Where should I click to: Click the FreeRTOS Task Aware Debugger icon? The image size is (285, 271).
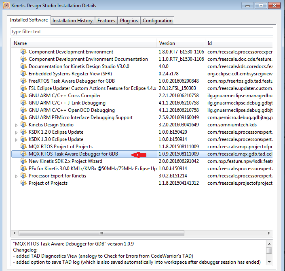click(23, 81)
